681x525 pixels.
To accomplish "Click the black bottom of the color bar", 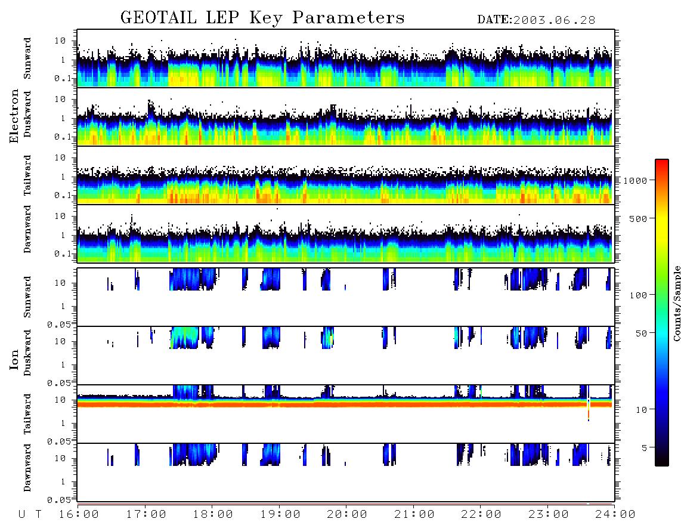I will (662, 459).
